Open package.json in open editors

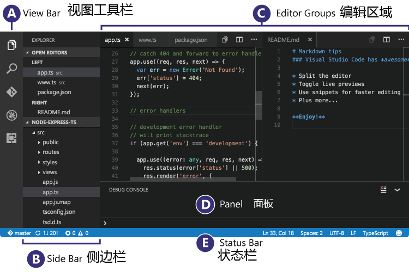(61, 92)
